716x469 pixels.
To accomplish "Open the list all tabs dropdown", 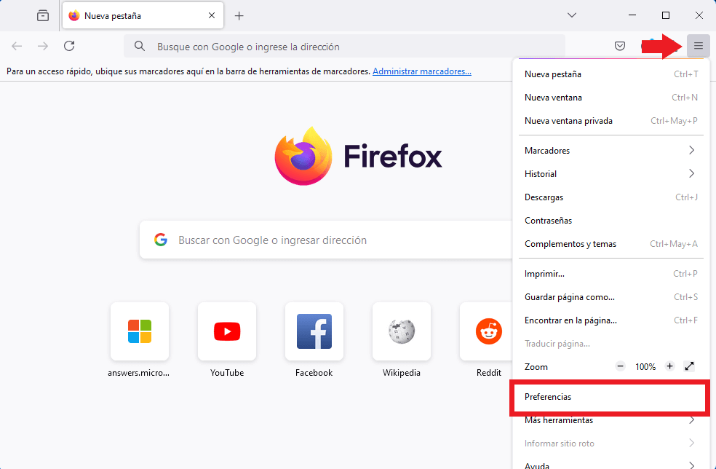I will click(x=572, y=15).
